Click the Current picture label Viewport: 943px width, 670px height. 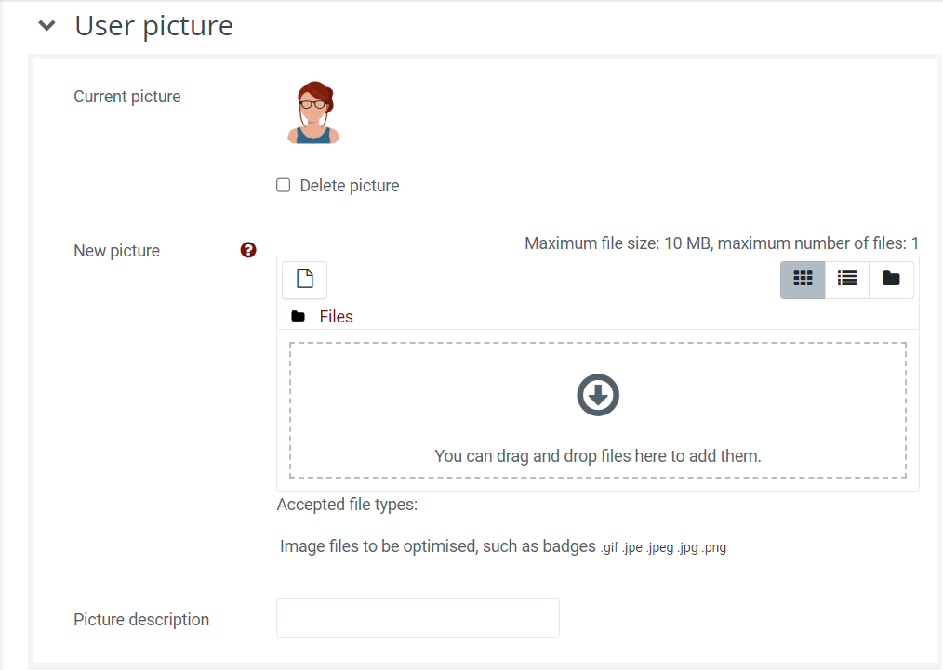(x=127, y=97)
